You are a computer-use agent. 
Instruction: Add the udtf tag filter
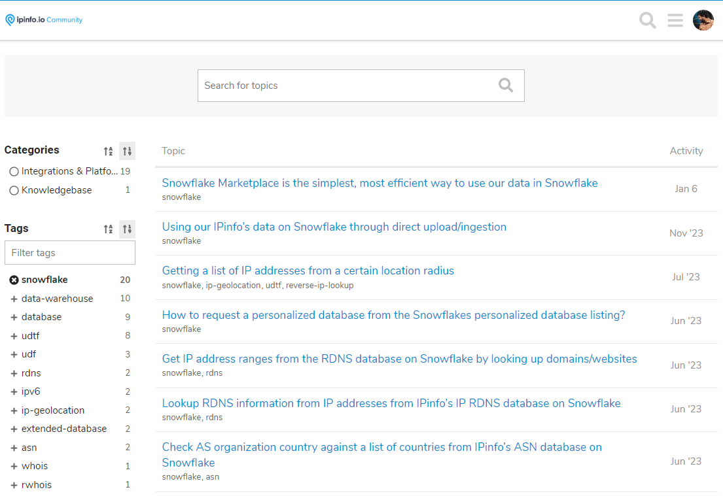coord(14,336)
